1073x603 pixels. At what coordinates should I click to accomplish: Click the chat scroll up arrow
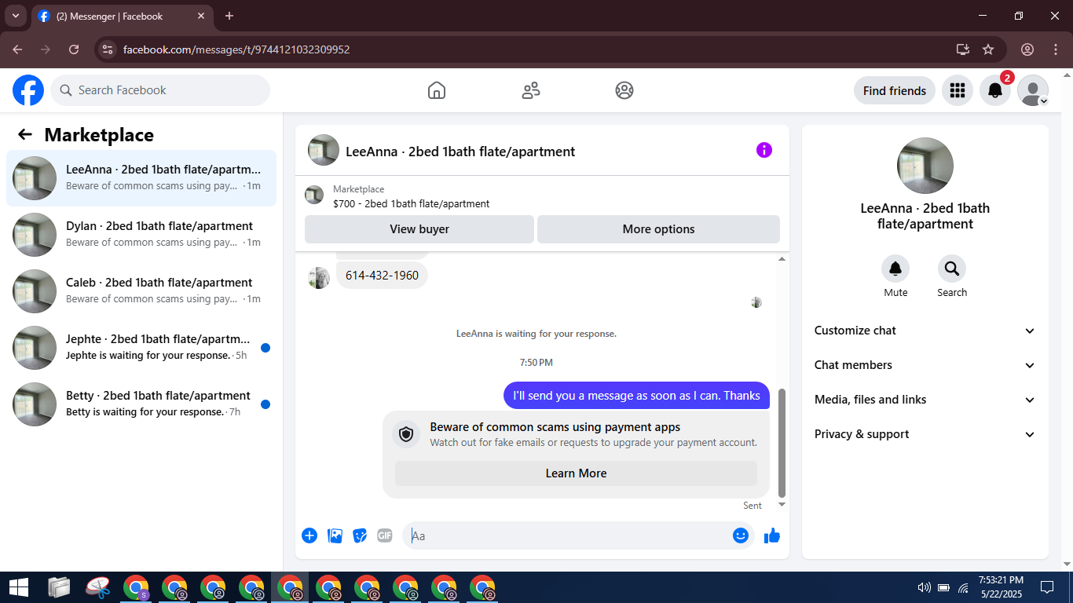pyautogui.click(x=782, y=259)
